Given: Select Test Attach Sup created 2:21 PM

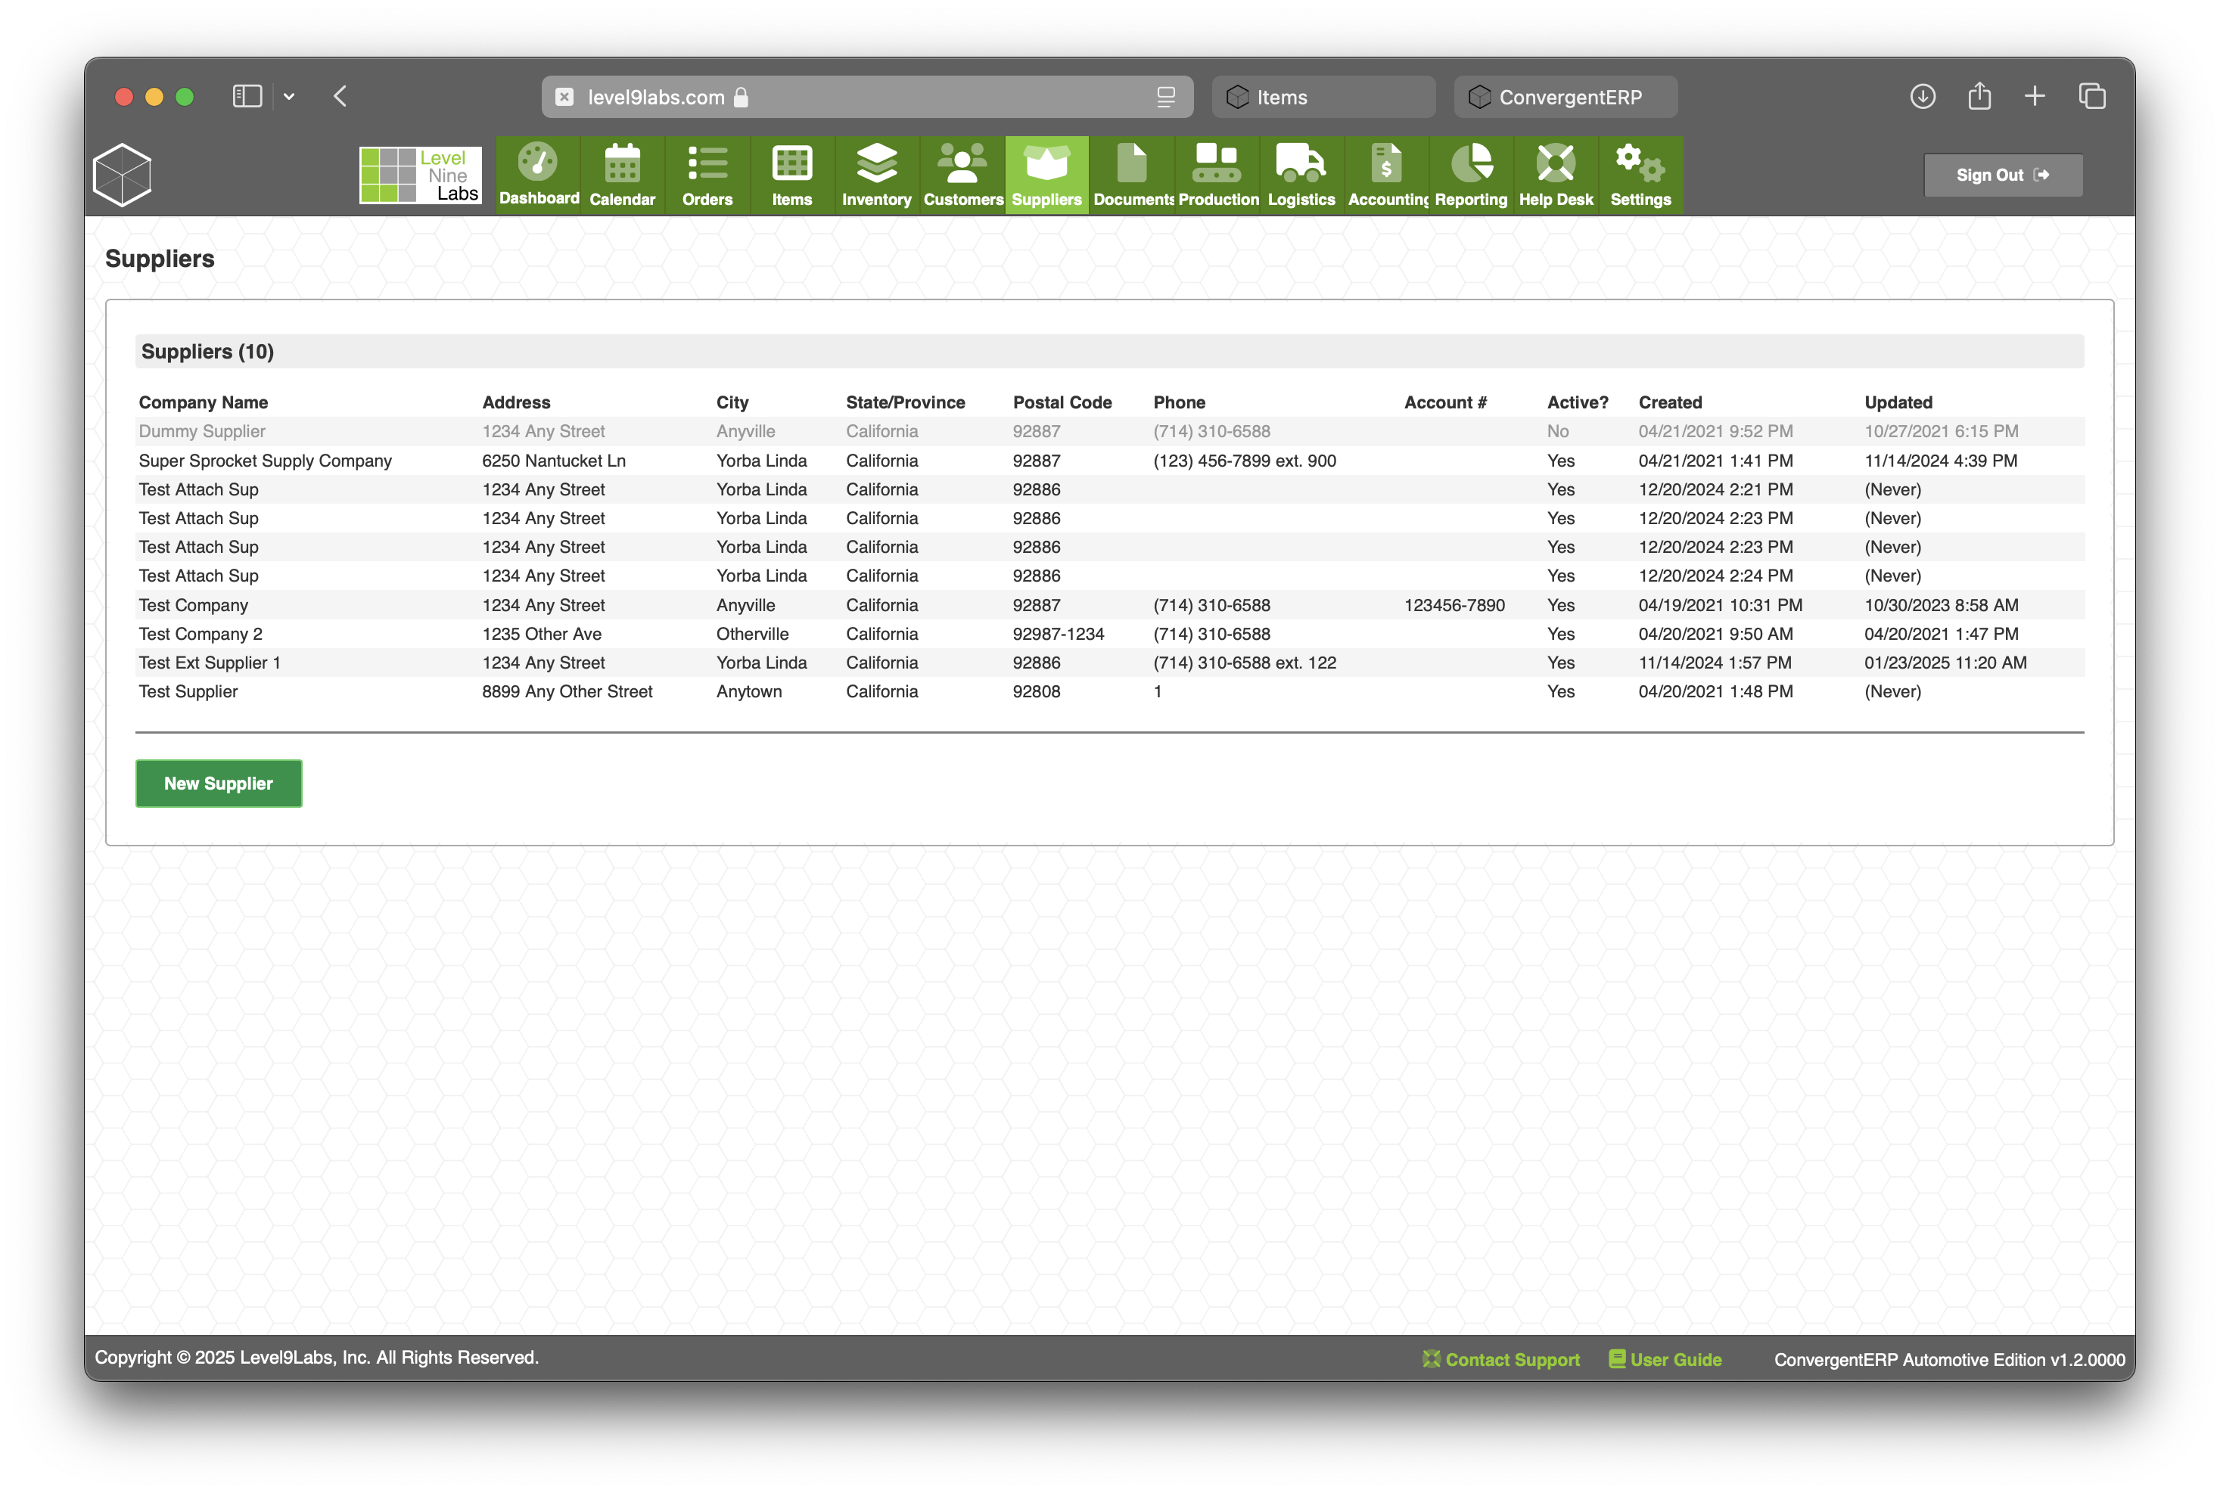Looking at the screenshot, I should 1109,489.
